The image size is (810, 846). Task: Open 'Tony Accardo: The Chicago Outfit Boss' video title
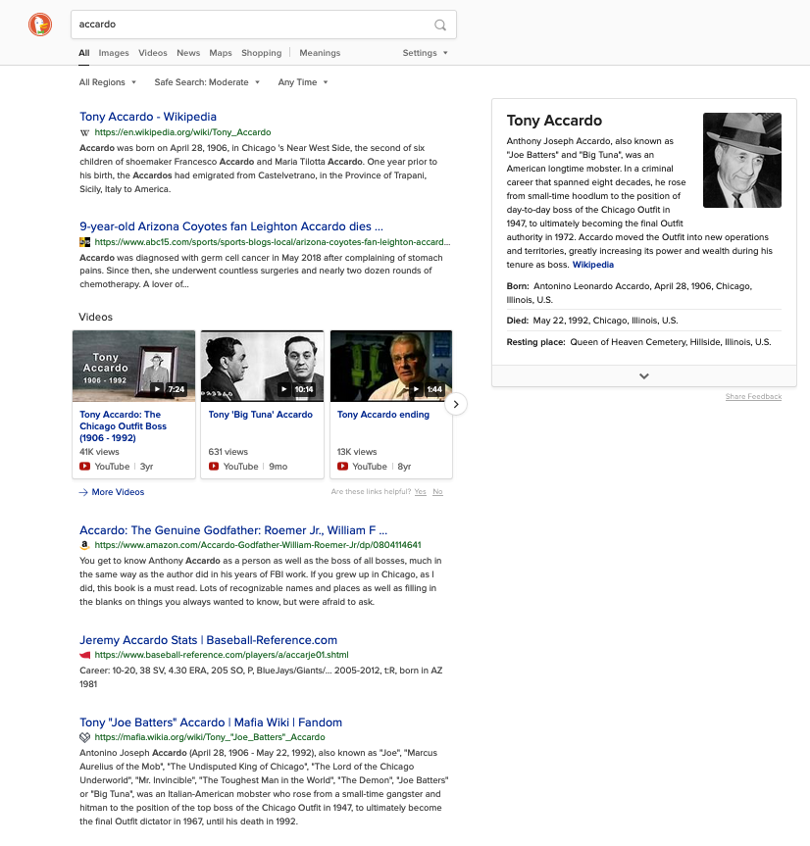click(x=123, y=426)
